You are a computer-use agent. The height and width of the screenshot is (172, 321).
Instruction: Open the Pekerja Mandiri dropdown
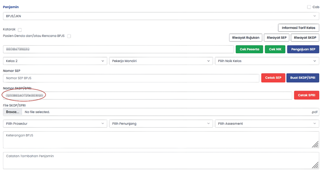click(x=160, y=61)
